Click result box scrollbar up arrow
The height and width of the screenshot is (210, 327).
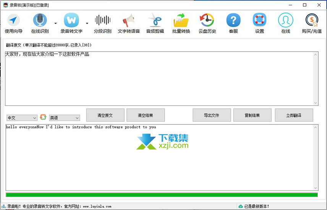coord(315,128)
